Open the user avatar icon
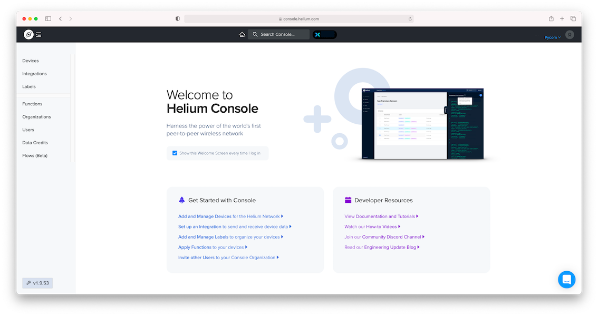Image resolution: width=598 pixels, height=316 pixels. (x=570, y=35)
